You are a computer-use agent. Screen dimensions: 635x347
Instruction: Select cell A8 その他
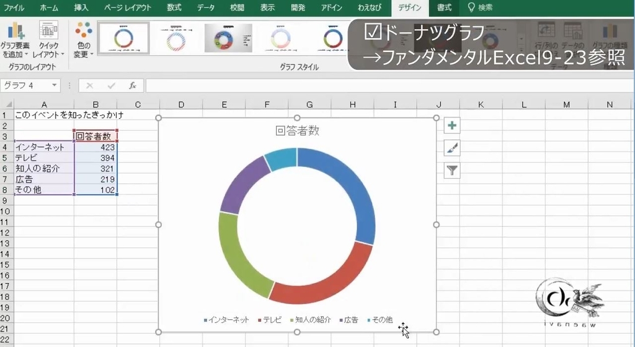(44, 189)
